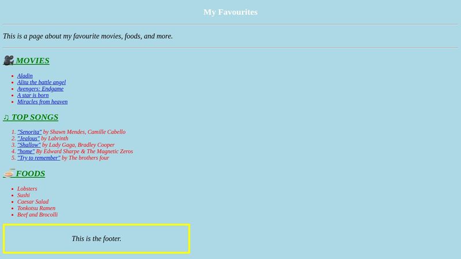Open the TOP SONGS heading link

pyautogui.click(x=35, y=117)
